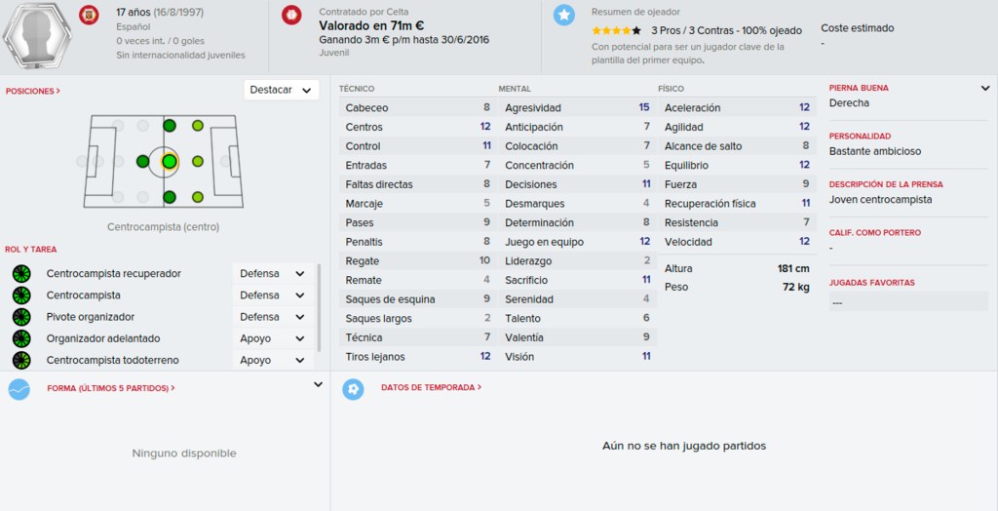Screen dimensions: 998x511
Task: Click the Pivote organizador role suitability icon
Action: pyautogui.click(x=21, y=317)
